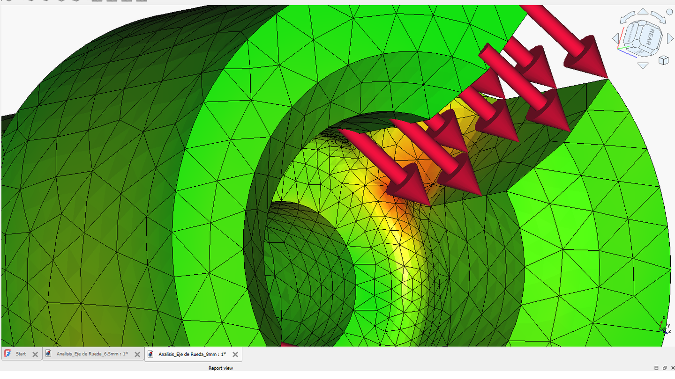The width and height of the screenshot is (675, 379).
Task: Rotate view using the cube's left arrow
Action: tap(615, 39)
